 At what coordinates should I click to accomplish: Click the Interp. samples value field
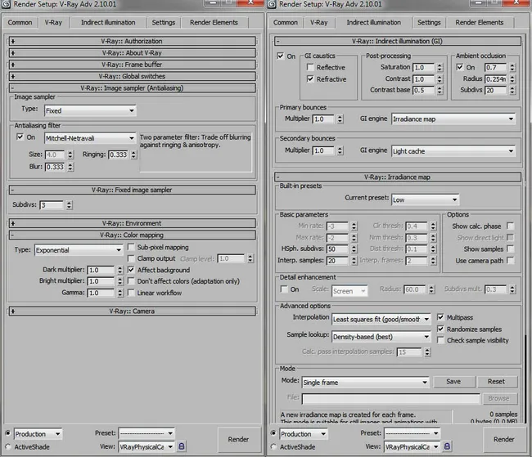click(337, 260)
